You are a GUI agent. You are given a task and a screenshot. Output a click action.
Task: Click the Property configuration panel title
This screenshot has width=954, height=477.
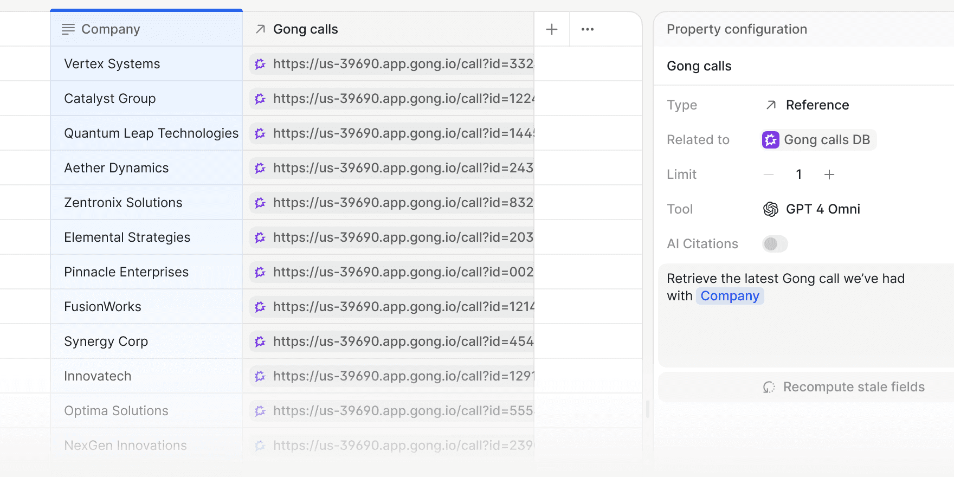click(x=737, y=29)
